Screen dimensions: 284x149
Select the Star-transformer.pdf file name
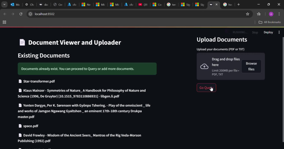39,81
